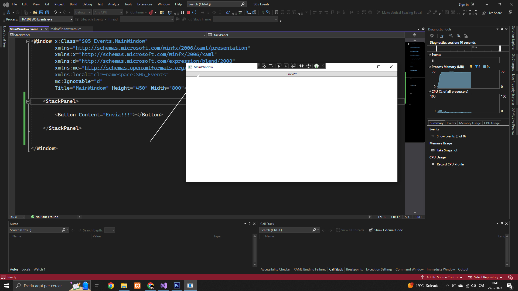Click Save All in the toolbar
The height and width of the screenshot is (291, 518).
click(47, 12)
